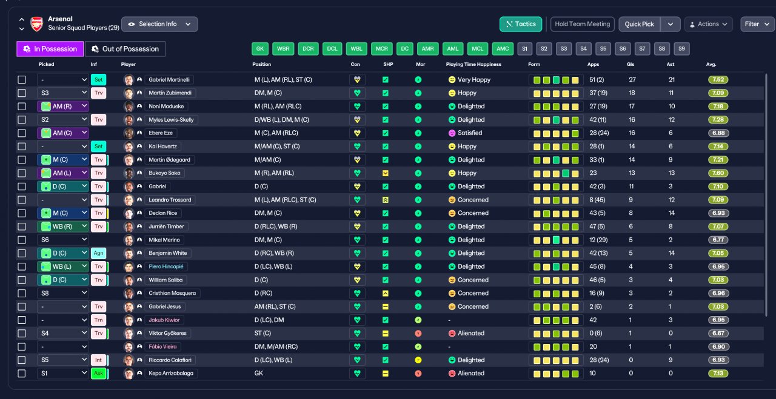Tick the checkbox for Kepa Arrizabalaga's row
The width and height of the screenshot is (776, 399).
point(22,374)
